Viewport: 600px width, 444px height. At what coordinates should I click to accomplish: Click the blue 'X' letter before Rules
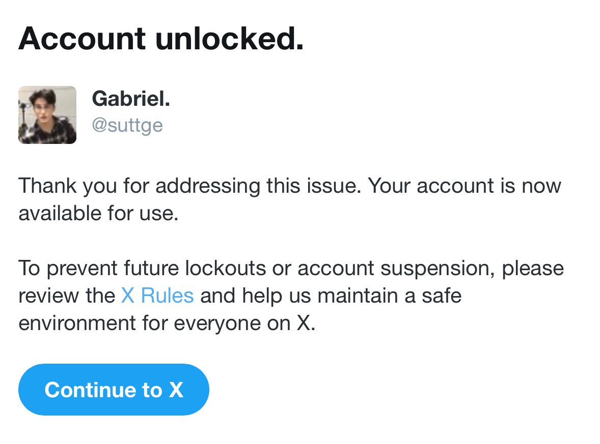128,295
